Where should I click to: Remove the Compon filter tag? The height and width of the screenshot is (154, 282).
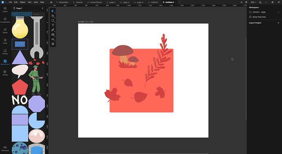(31, 14)
